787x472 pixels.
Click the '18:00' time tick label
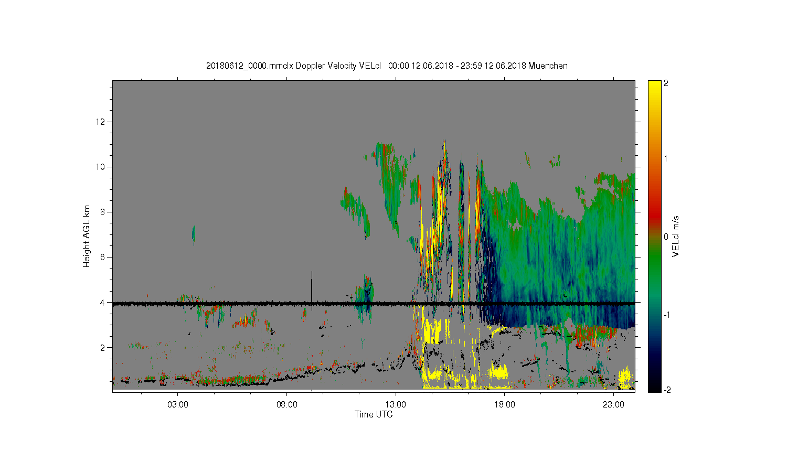click(505, 405)
